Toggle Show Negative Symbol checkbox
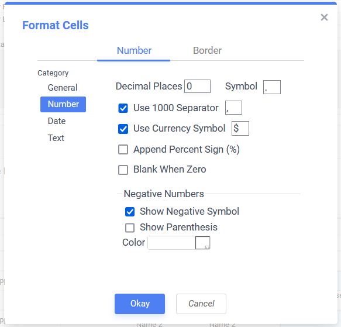Image resolution: width=341 pixels, height=327 pixels. pos(130,212)
